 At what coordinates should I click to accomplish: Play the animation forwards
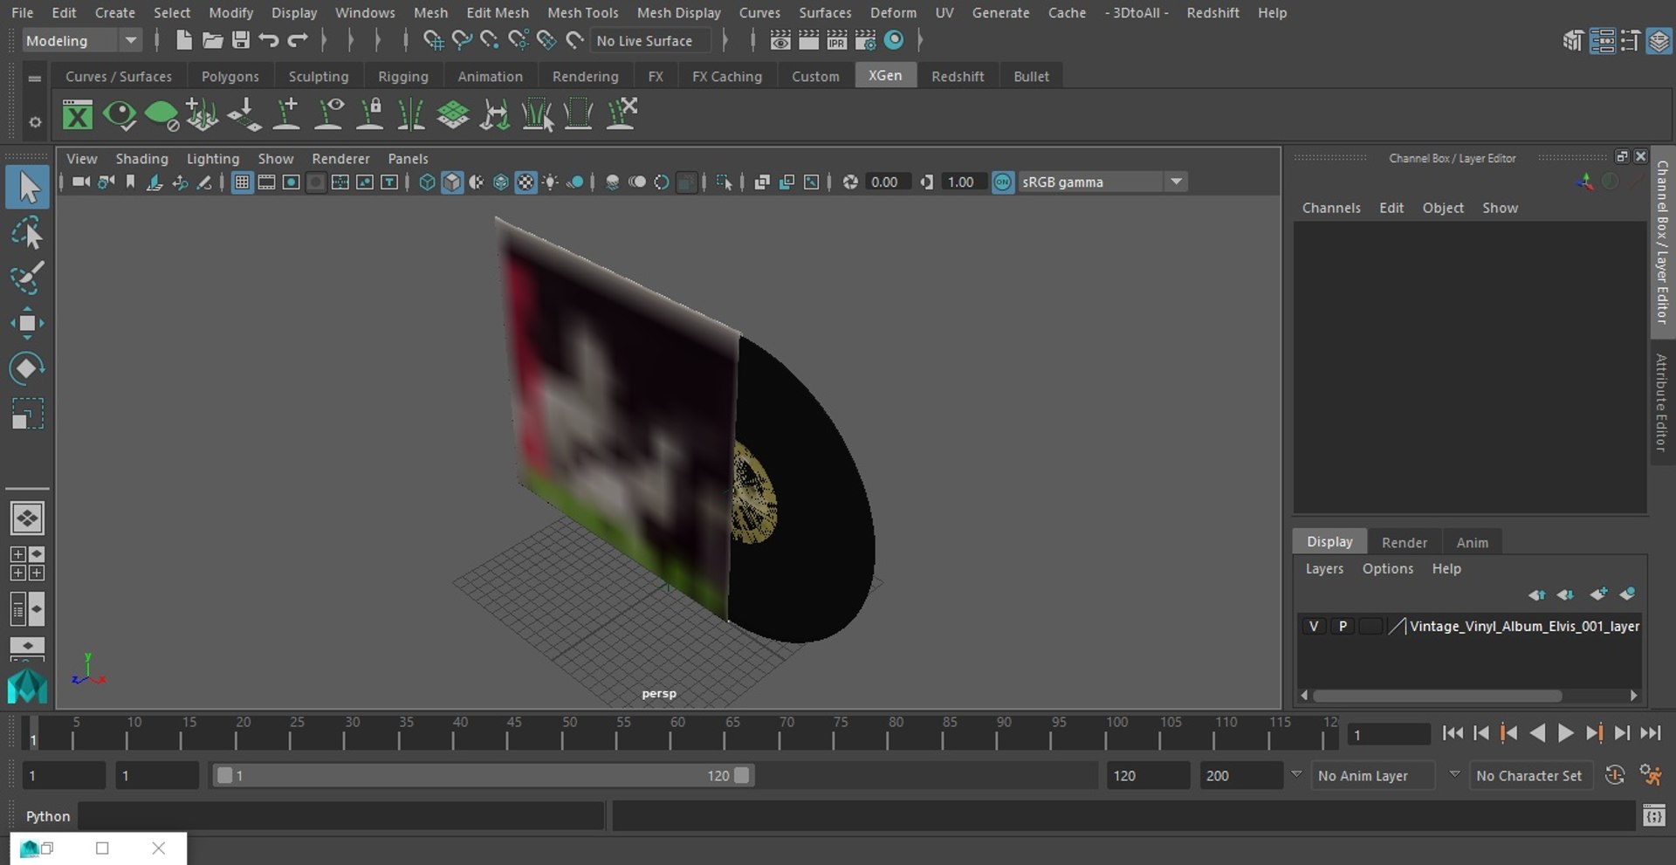tap(1566, 733)
